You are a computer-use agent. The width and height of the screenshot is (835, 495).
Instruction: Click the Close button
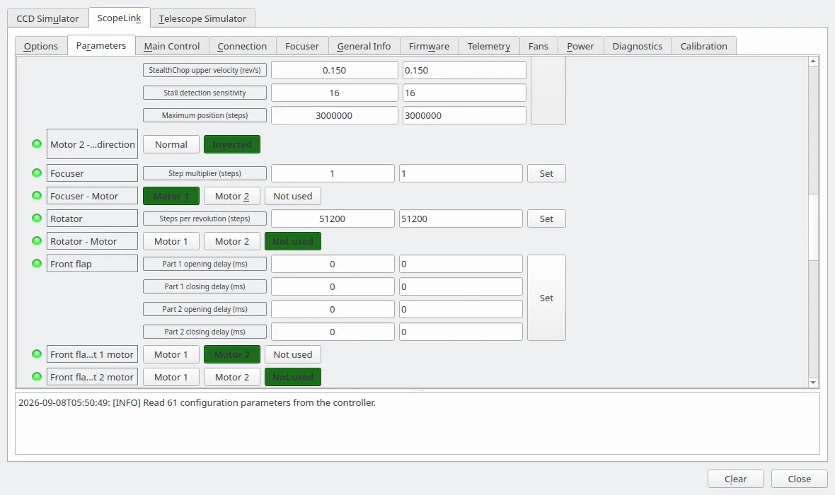[800, 479]
